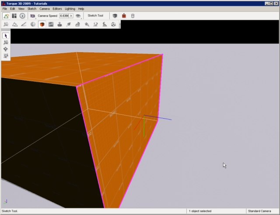The width and height of the screenshot is (280, 215).
Task: Open the Editors menu
Action: tap(57, 9)
